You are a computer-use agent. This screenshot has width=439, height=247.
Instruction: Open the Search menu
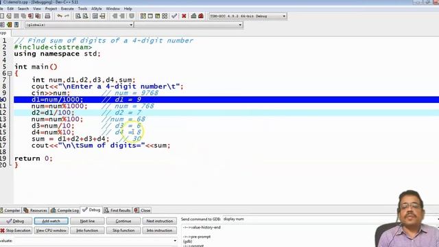(23, 9)
